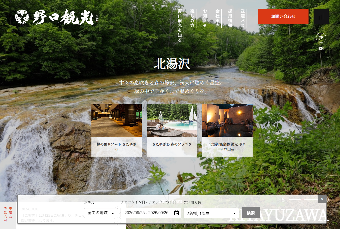Open the hamburger menu icon
This screenshot has width=340, height=229.
tap(321, 16)
